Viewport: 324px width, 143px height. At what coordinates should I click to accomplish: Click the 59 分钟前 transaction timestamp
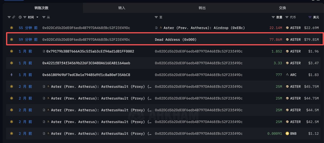pyautogui.click(x=28, y=40)
